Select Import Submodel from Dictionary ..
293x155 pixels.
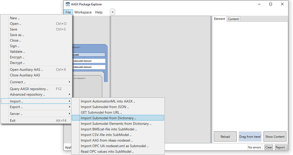pos(118,118)
